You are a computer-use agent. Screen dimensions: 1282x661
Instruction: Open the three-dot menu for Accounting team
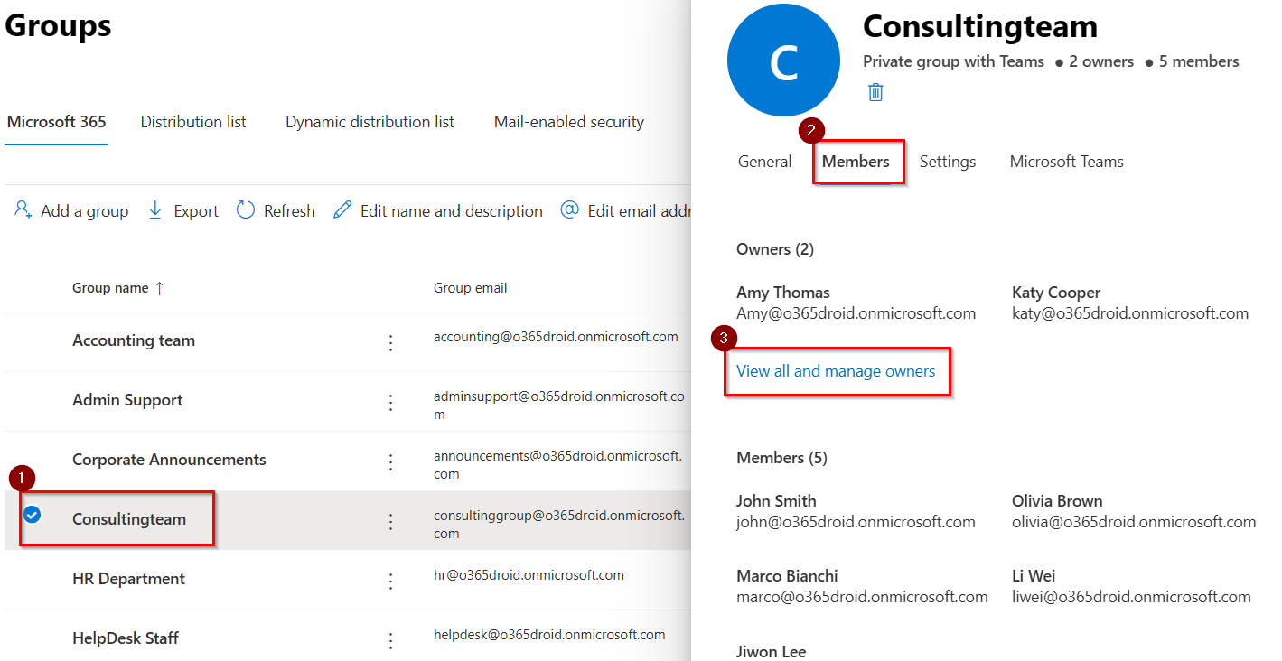tap(390, 342)
